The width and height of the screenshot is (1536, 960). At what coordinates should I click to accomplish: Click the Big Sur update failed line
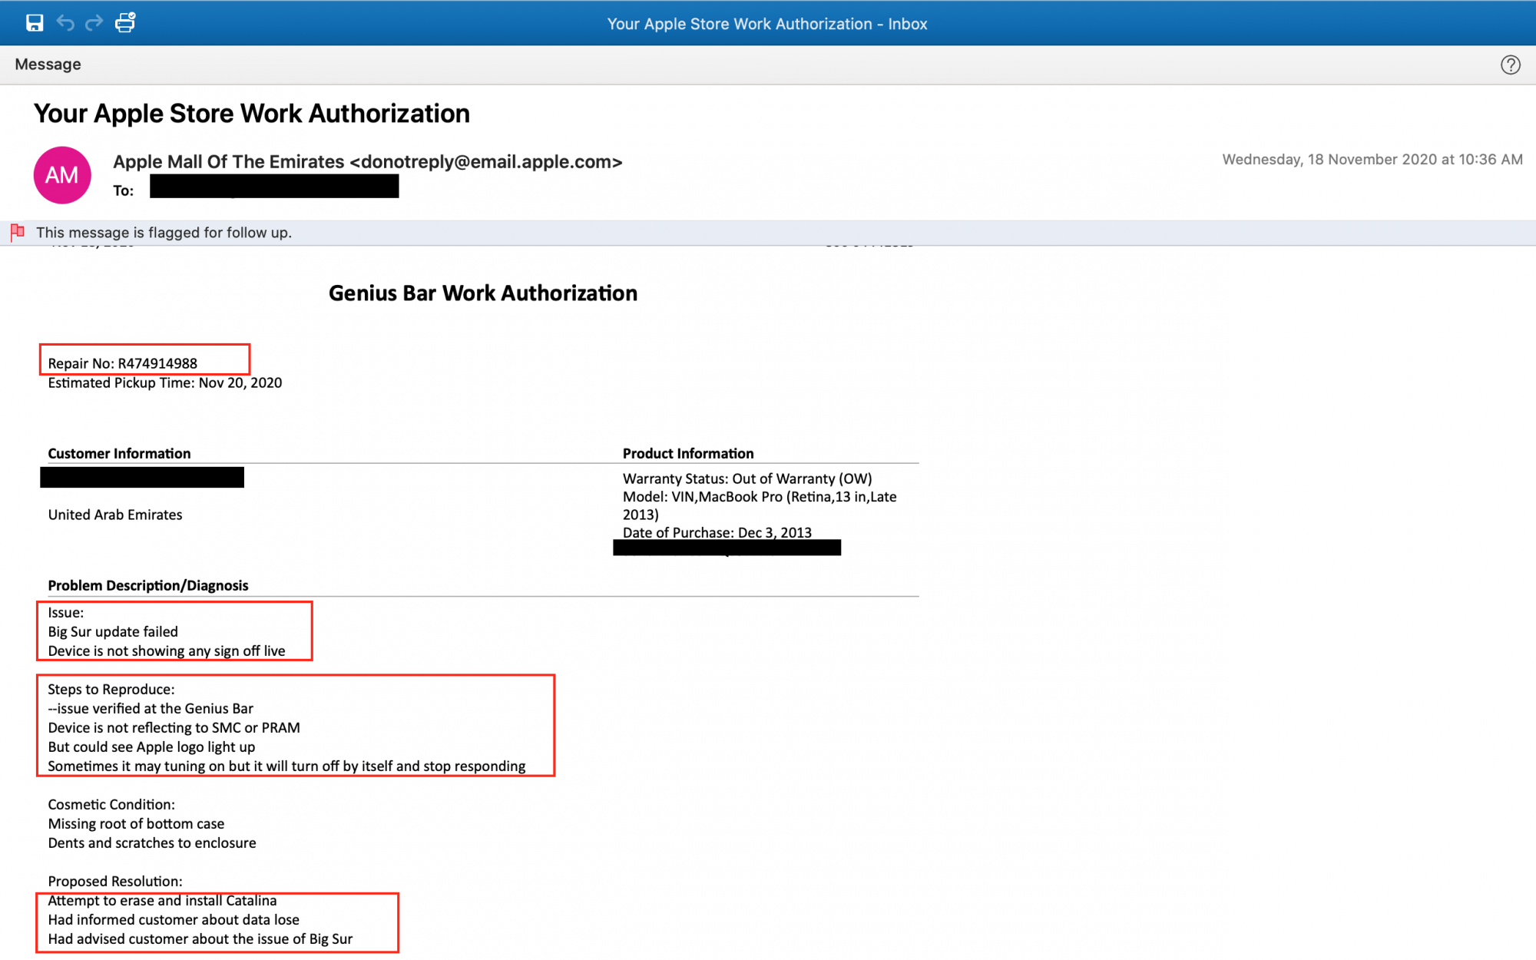click(x=113, y=631)
